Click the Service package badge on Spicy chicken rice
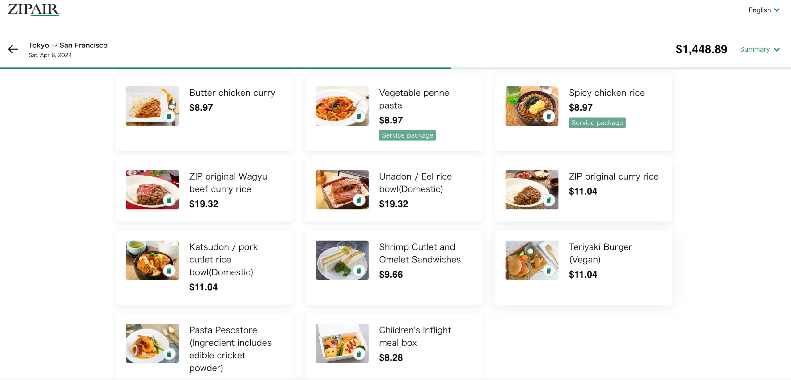 click(597, 122)
